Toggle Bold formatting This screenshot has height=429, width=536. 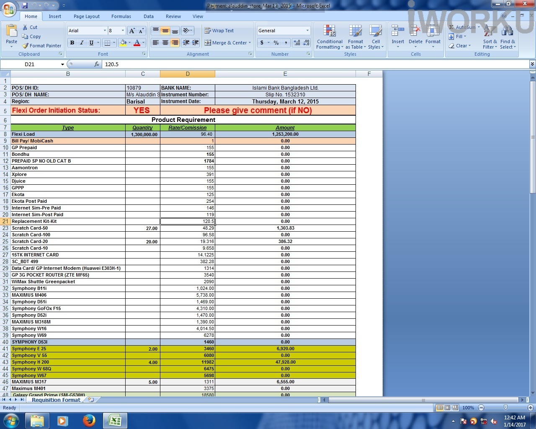tap(72, 43)
